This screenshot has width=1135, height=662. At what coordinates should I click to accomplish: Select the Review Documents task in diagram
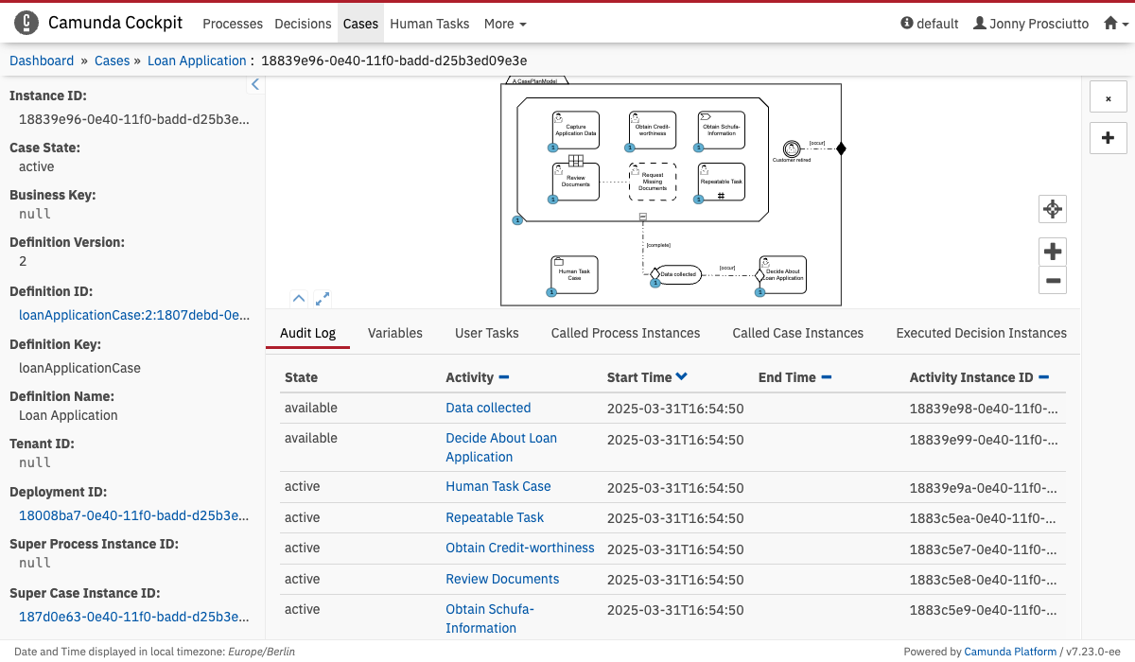tap(575, 182)
